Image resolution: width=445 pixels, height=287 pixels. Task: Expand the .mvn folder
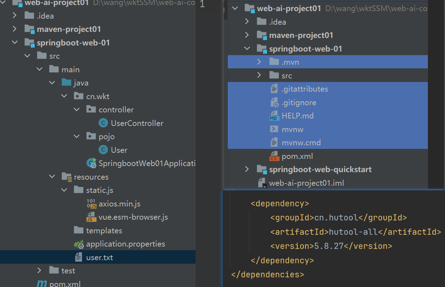pos(259,62)
